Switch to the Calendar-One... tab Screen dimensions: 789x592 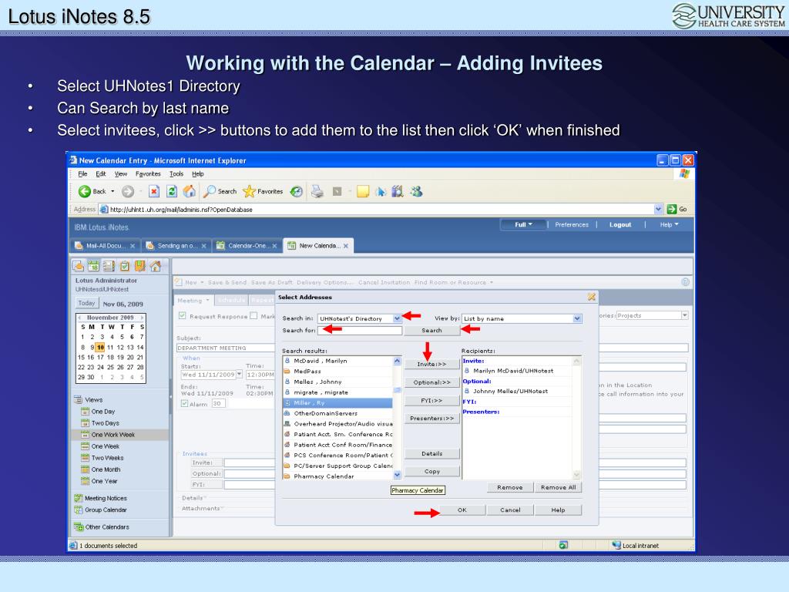247,246
